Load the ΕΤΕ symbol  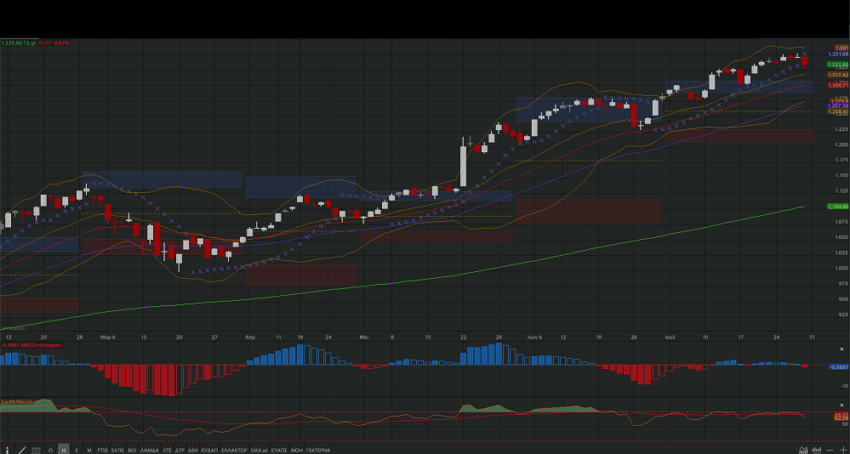(167, 451)
